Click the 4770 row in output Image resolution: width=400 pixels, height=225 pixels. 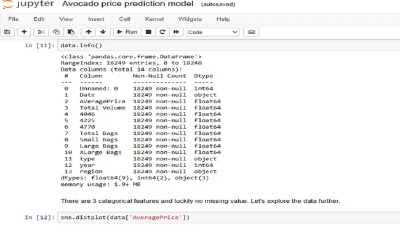coord(142,127)
